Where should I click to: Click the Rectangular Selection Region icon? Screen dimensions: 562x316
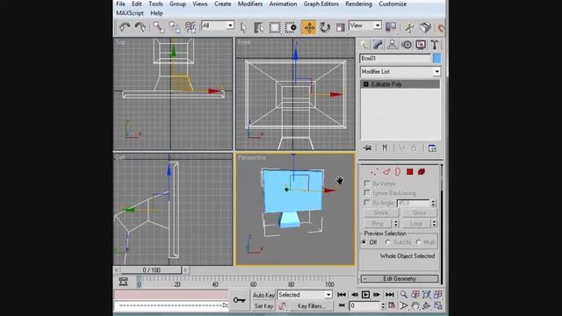coord(275,27)
